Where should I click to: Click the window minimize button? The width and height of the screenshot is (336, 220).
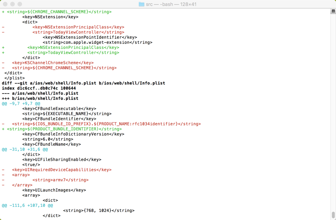pyautogui.click(x=12, y=4)
